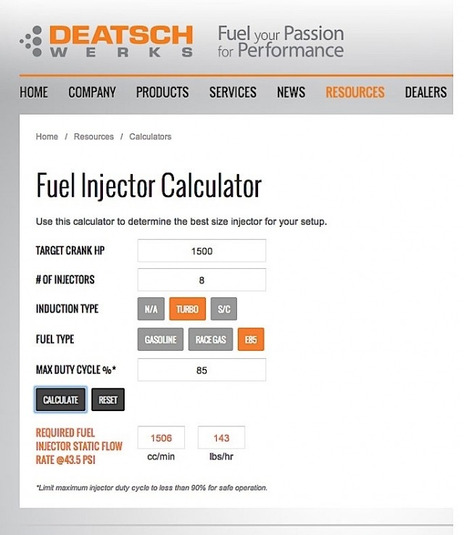Choose RACE GAS fuel type
The width and height of the screenshot is (464, 535).
tap(210, 339)
